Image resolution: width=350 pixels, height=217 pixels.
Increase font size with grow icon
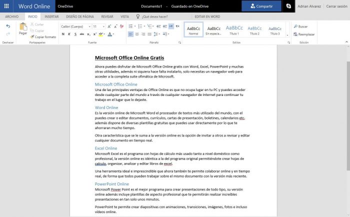coord(109,26)
